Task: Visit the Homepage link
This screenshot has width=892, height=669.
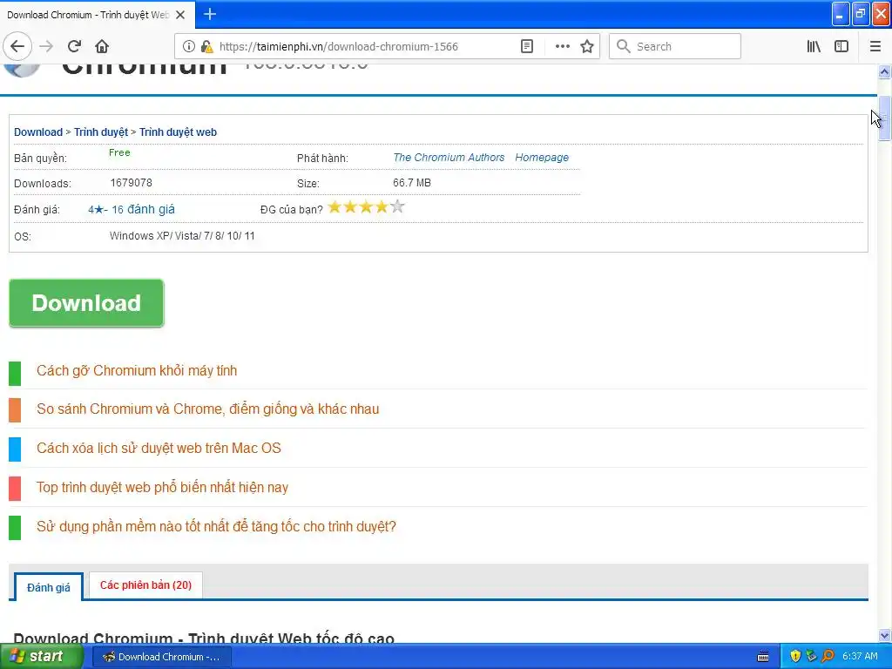Action: [542, 158]
